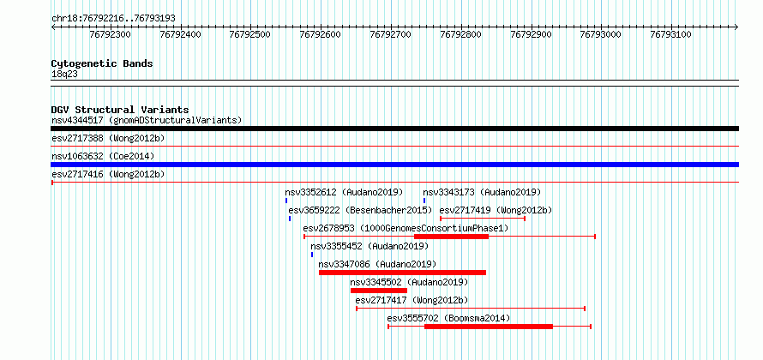Open the nsv3355452 (Audano2019) label
This screenshot has width=763, height=360.
(369, 246)
